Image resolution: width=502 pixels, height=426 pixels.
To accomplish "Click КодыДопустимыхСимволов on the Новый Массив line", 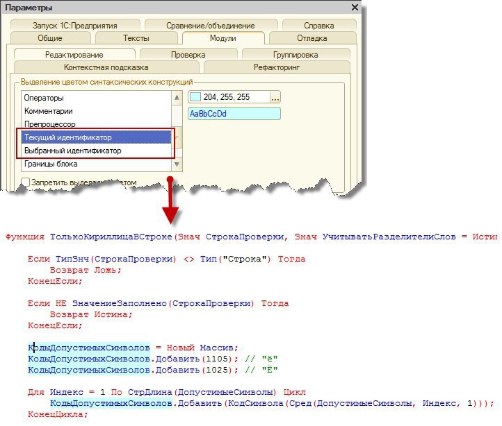I will click(89, 348).
